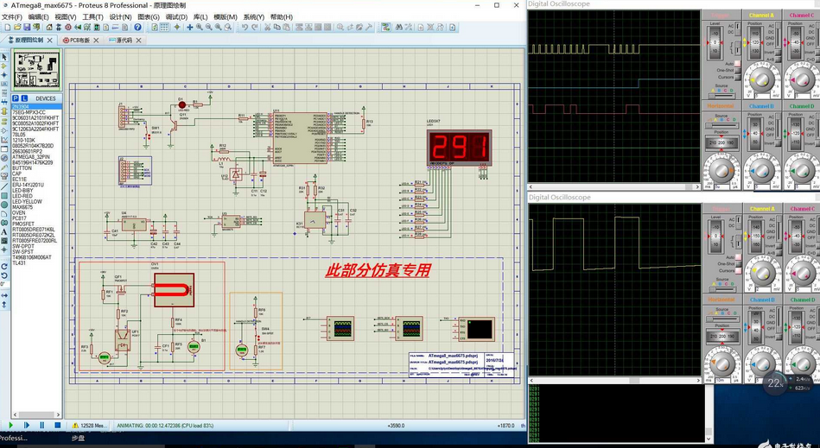The height and width of the screenshot is (448, 820).
Task: Open the Home page toolbar icon
Action: tap(49, 27)
